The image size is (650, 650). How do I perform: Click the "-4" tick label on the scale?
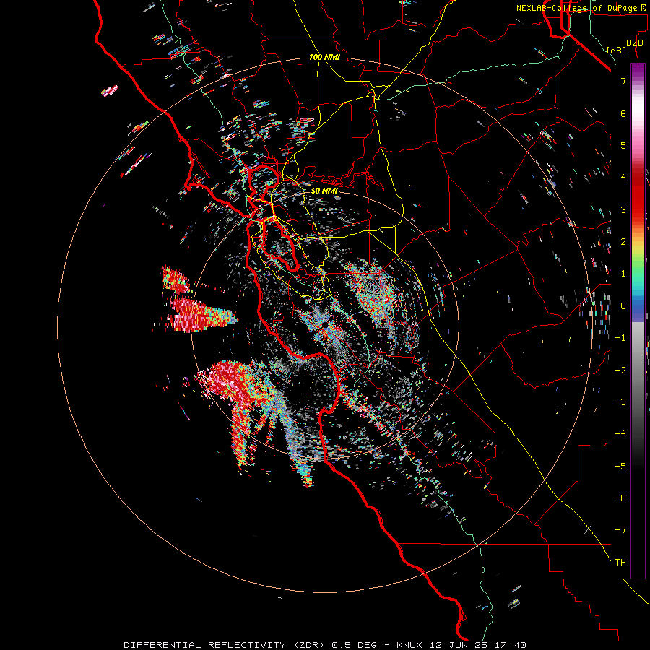click(x=620, y=434)
